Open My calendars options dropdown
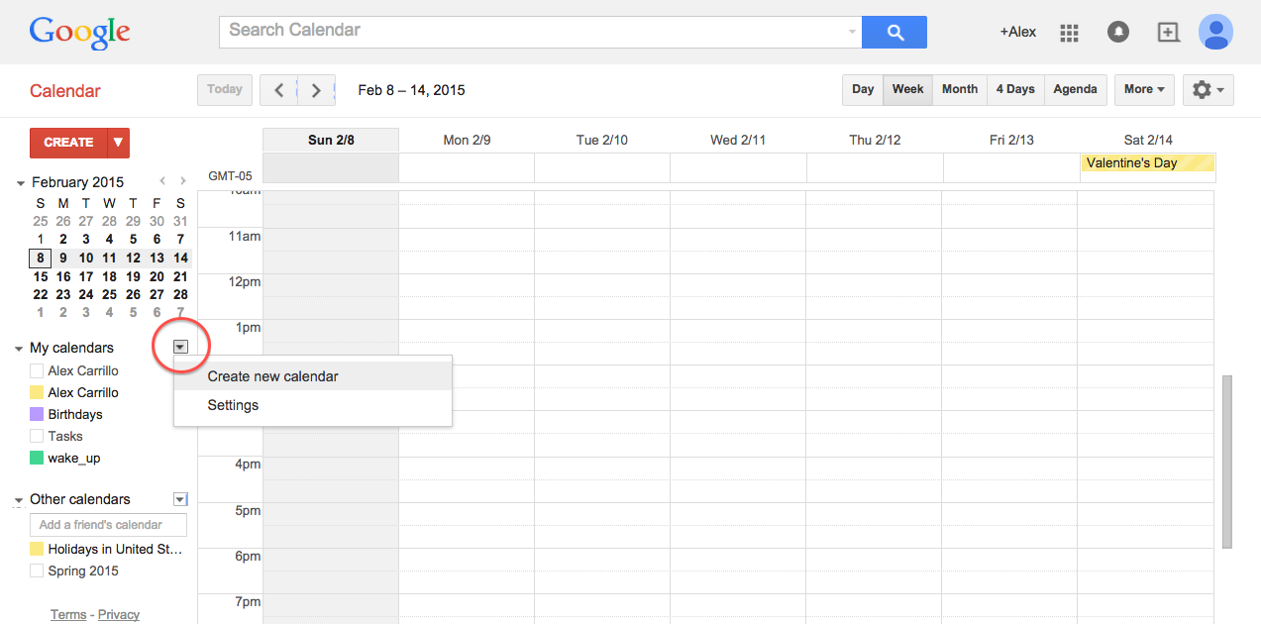Viewport: 1261px width, 624px height. pyautogui.click(x=180, y=347)
